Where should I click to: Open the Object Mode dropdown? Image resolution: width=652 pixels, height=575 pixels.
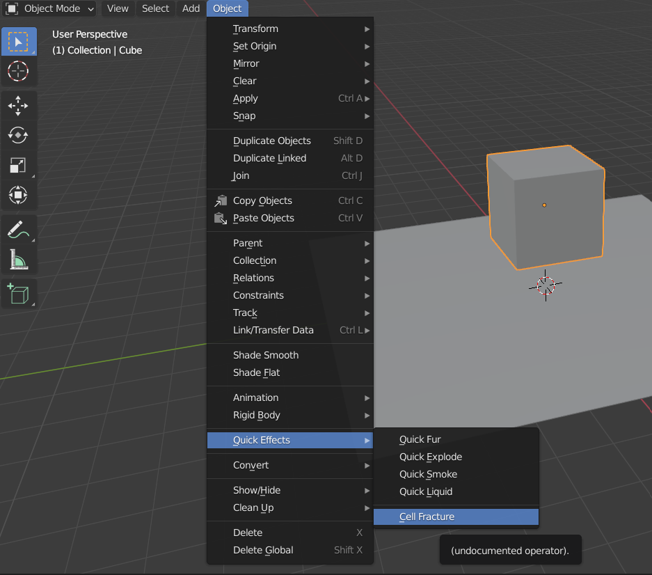[x=49, y=8]
